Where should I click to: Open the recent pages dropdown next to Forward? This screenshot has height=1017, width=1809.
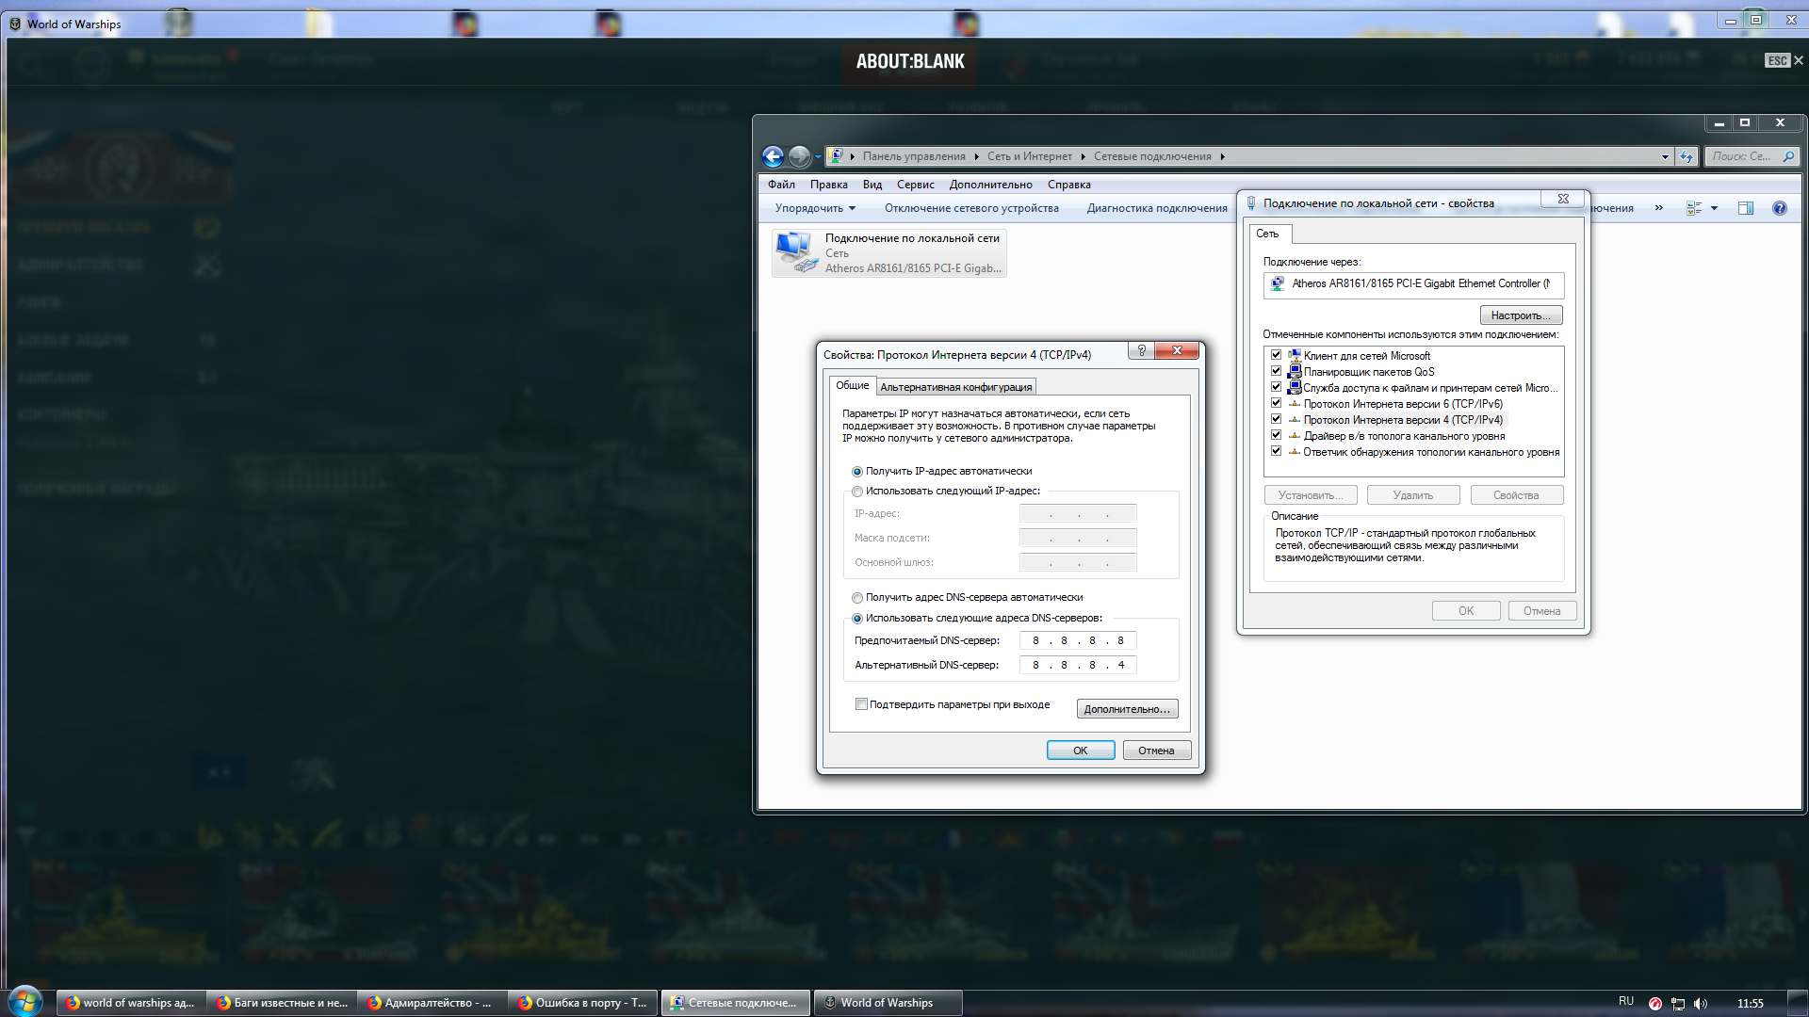point(818,157)
